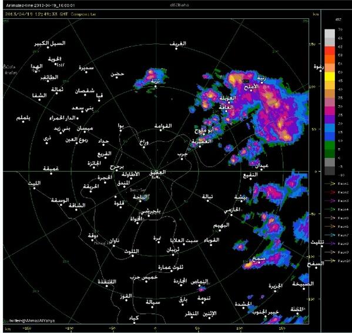This screenshot has width=352, height=333.
Task: Select the green Rain4 arrow icon
Action: coord(330,209)
